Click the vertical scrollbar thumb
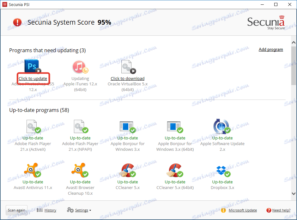297x220 pixels. click(x=294, y=65)
